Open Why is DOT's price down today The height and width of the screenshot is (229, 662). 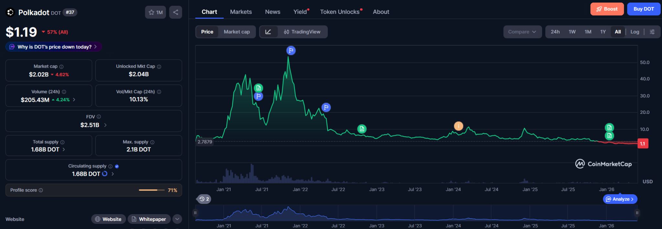tap(54, 47)
